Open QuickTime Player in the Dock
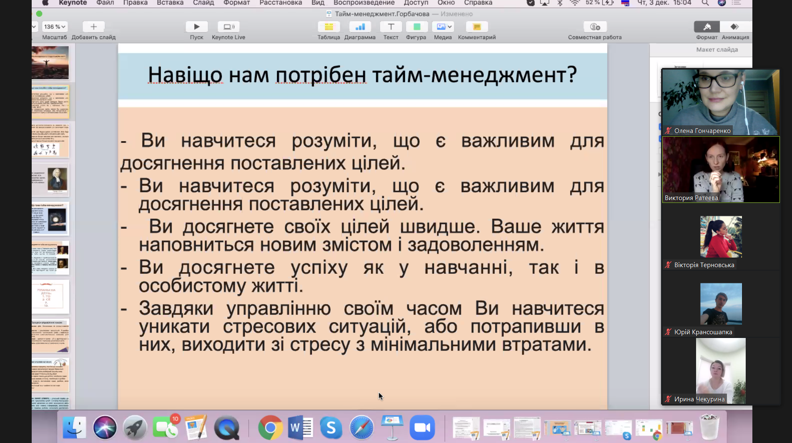This screenshot has width=792, height=443. tap(226, 428)
